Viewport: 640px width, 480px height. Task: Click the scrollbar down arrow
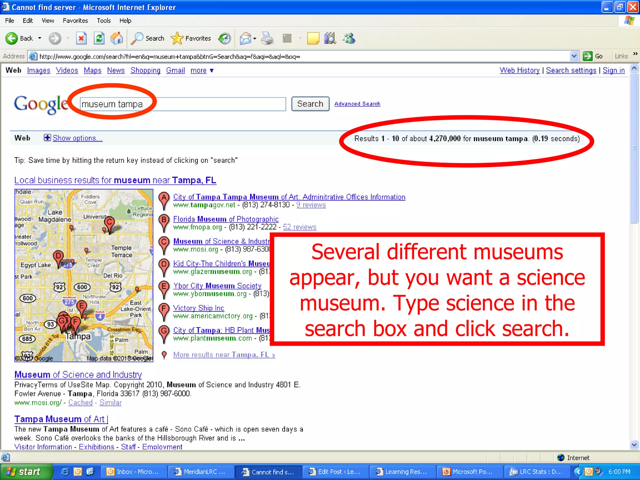[634, 444]
